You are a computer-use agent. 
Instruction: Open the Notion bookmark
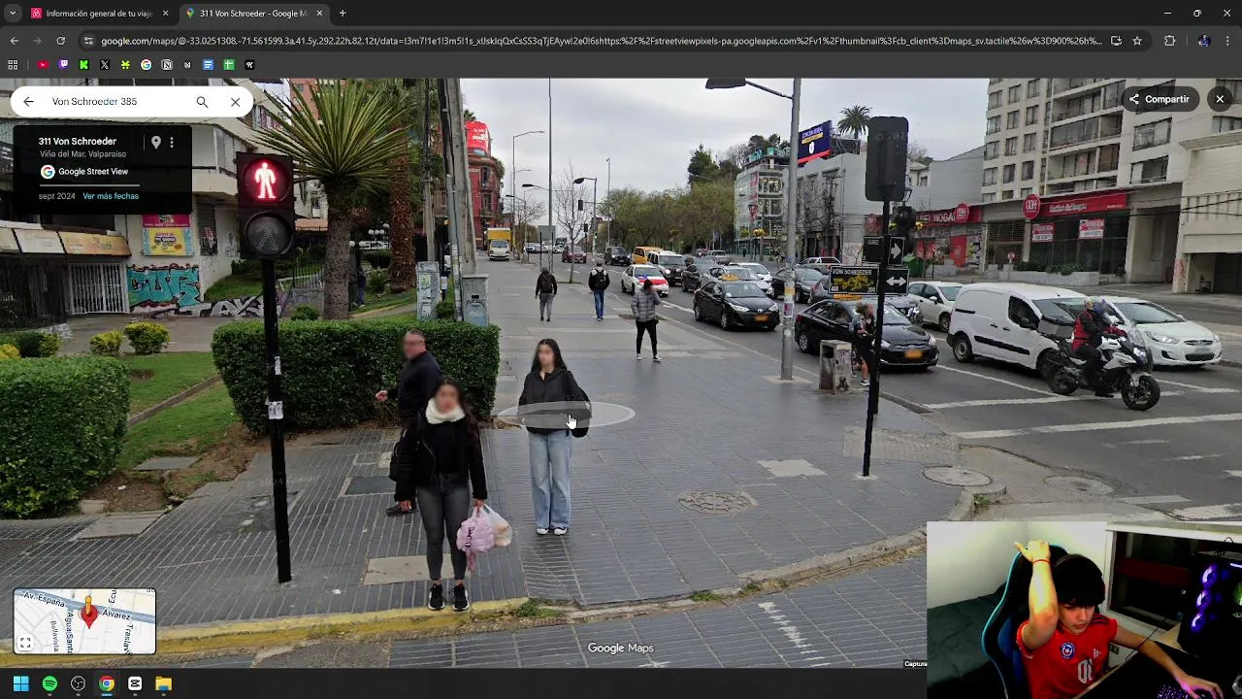point(167,65)
